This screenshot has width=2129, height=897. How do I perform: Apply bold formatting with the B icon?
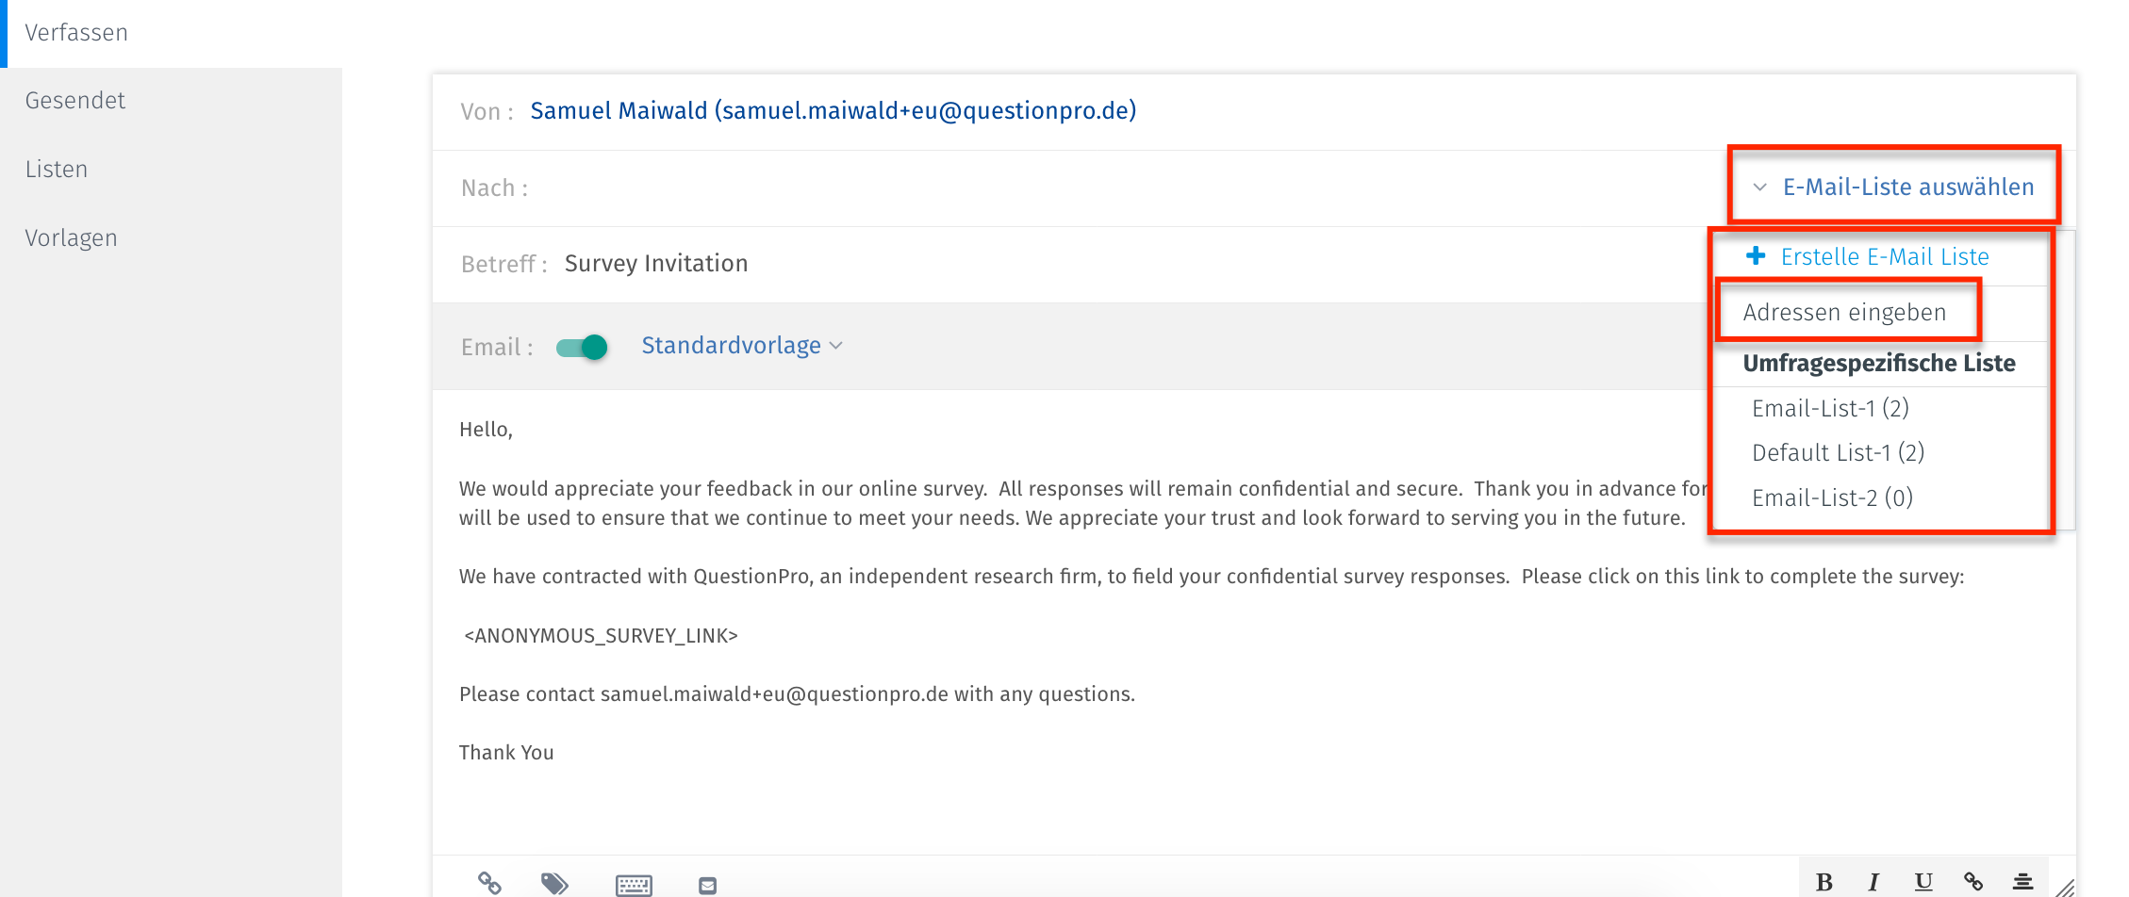[1824, 882]
